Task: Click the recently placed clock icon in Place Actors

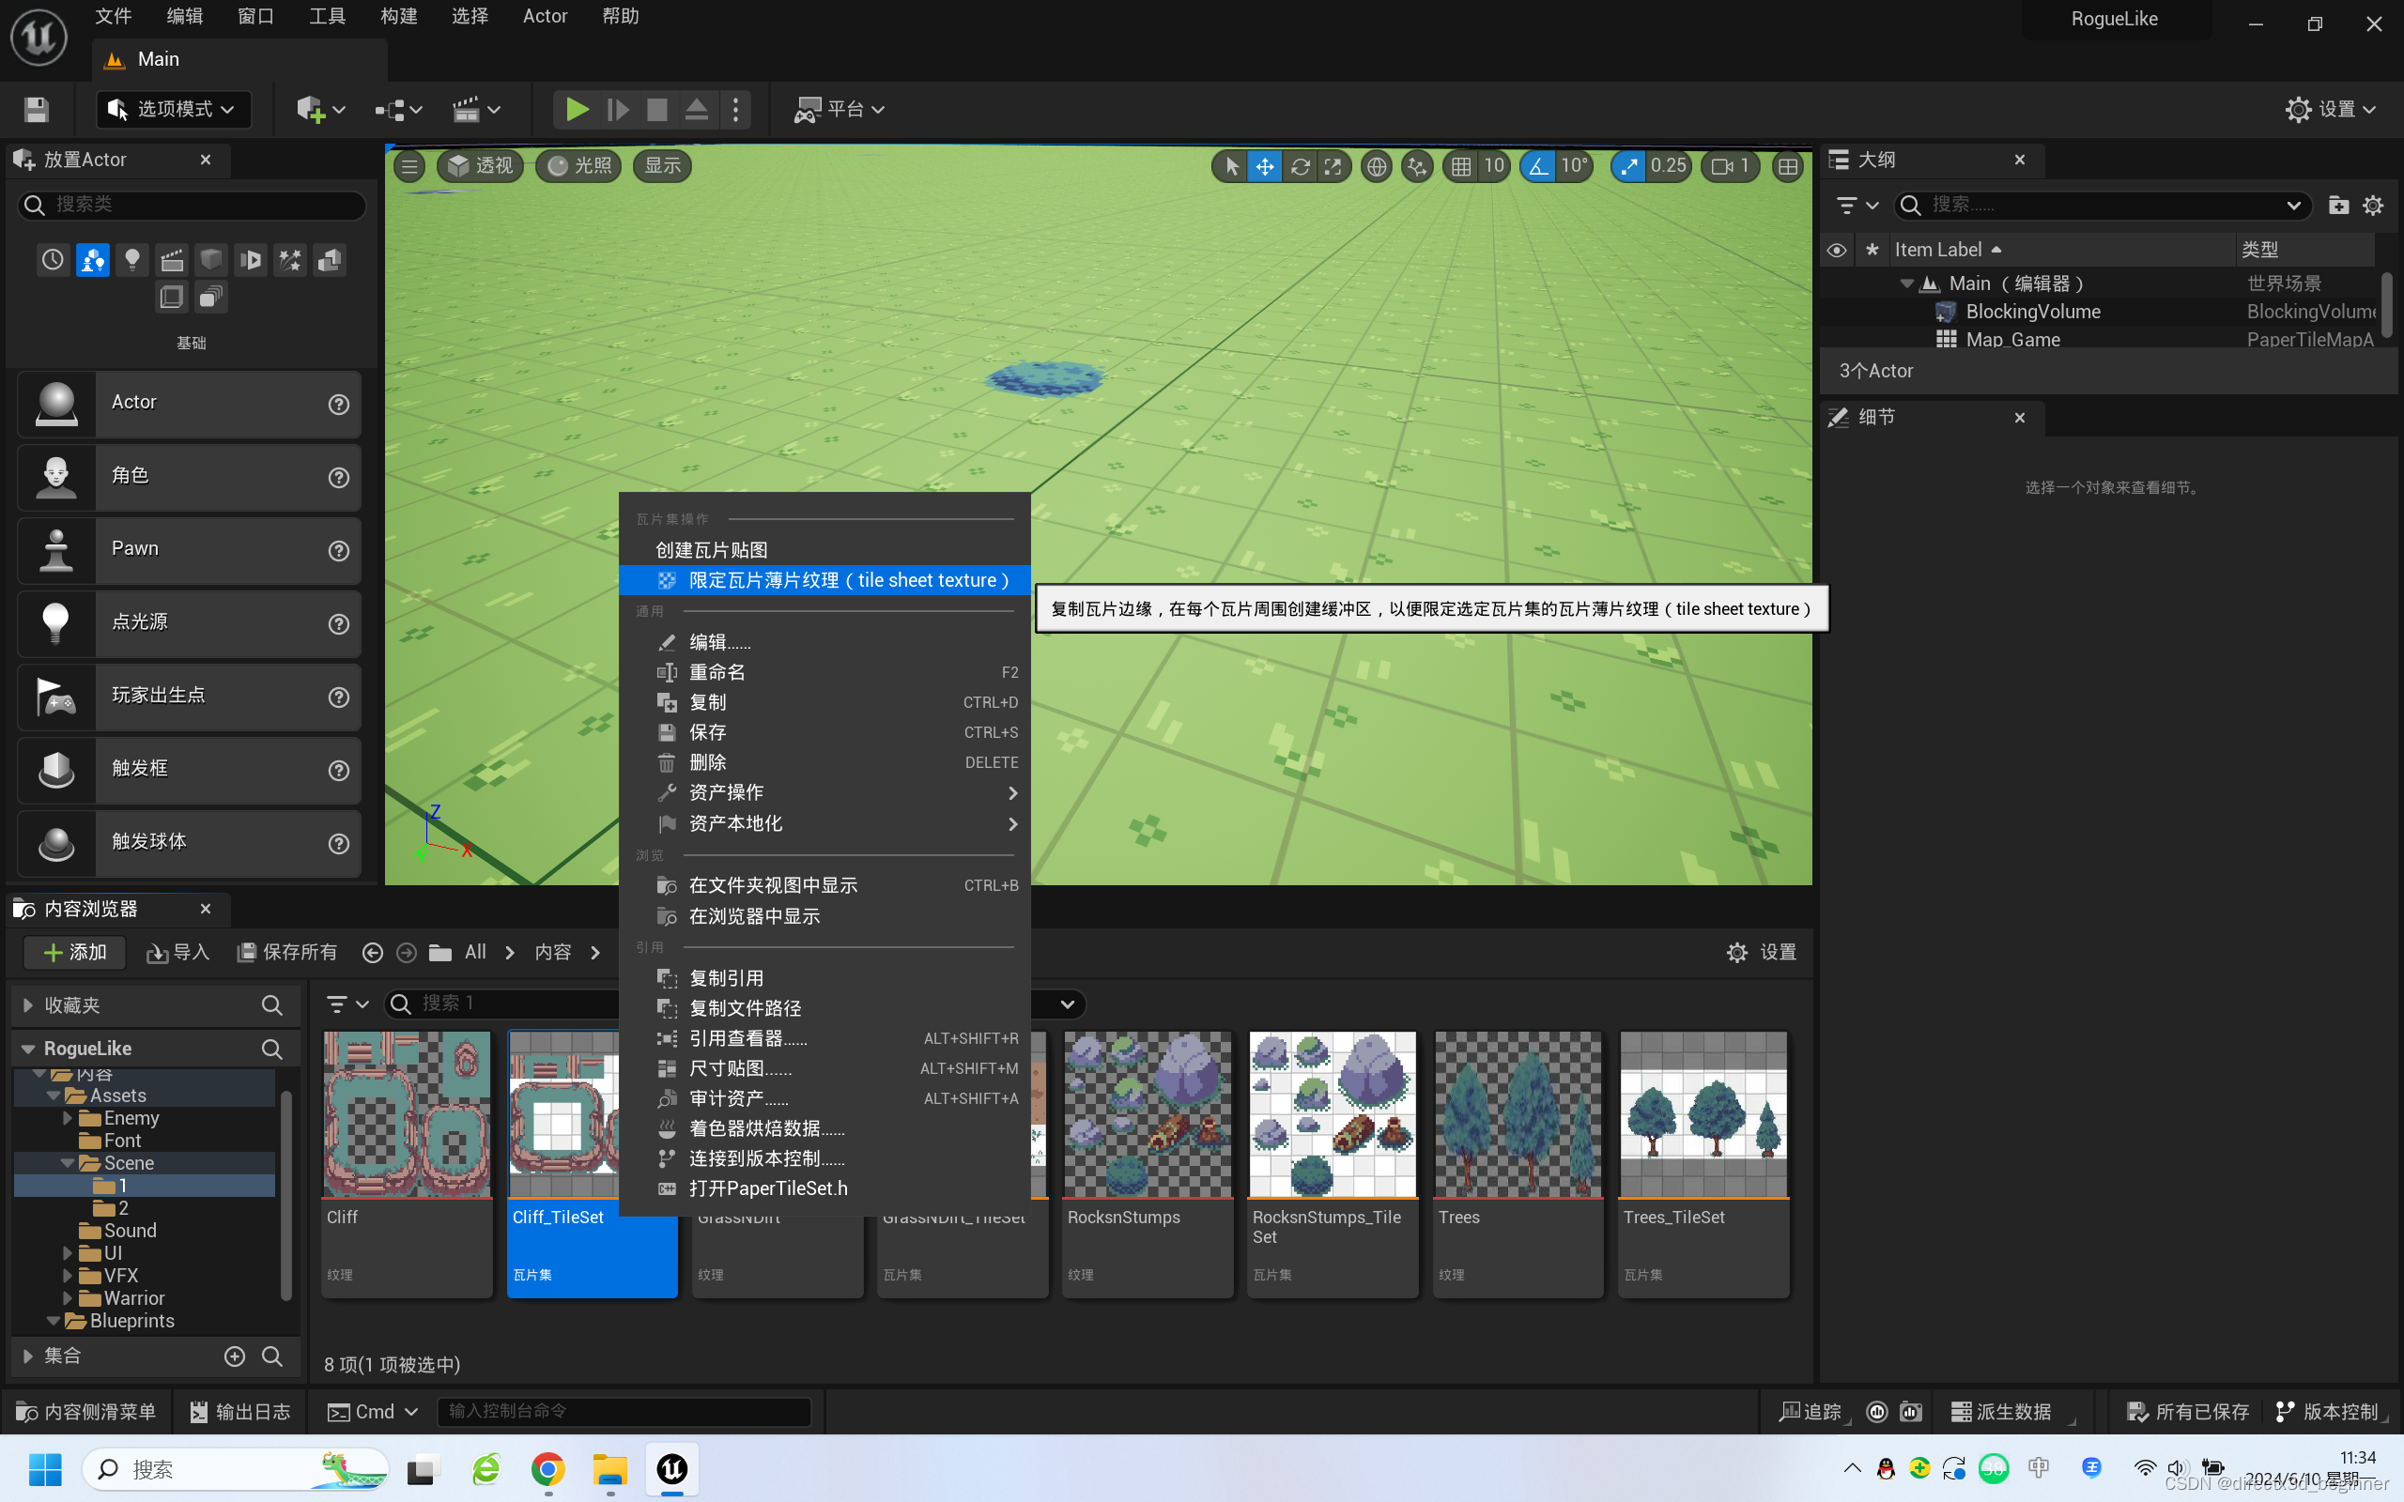Action: click(53, 259)
